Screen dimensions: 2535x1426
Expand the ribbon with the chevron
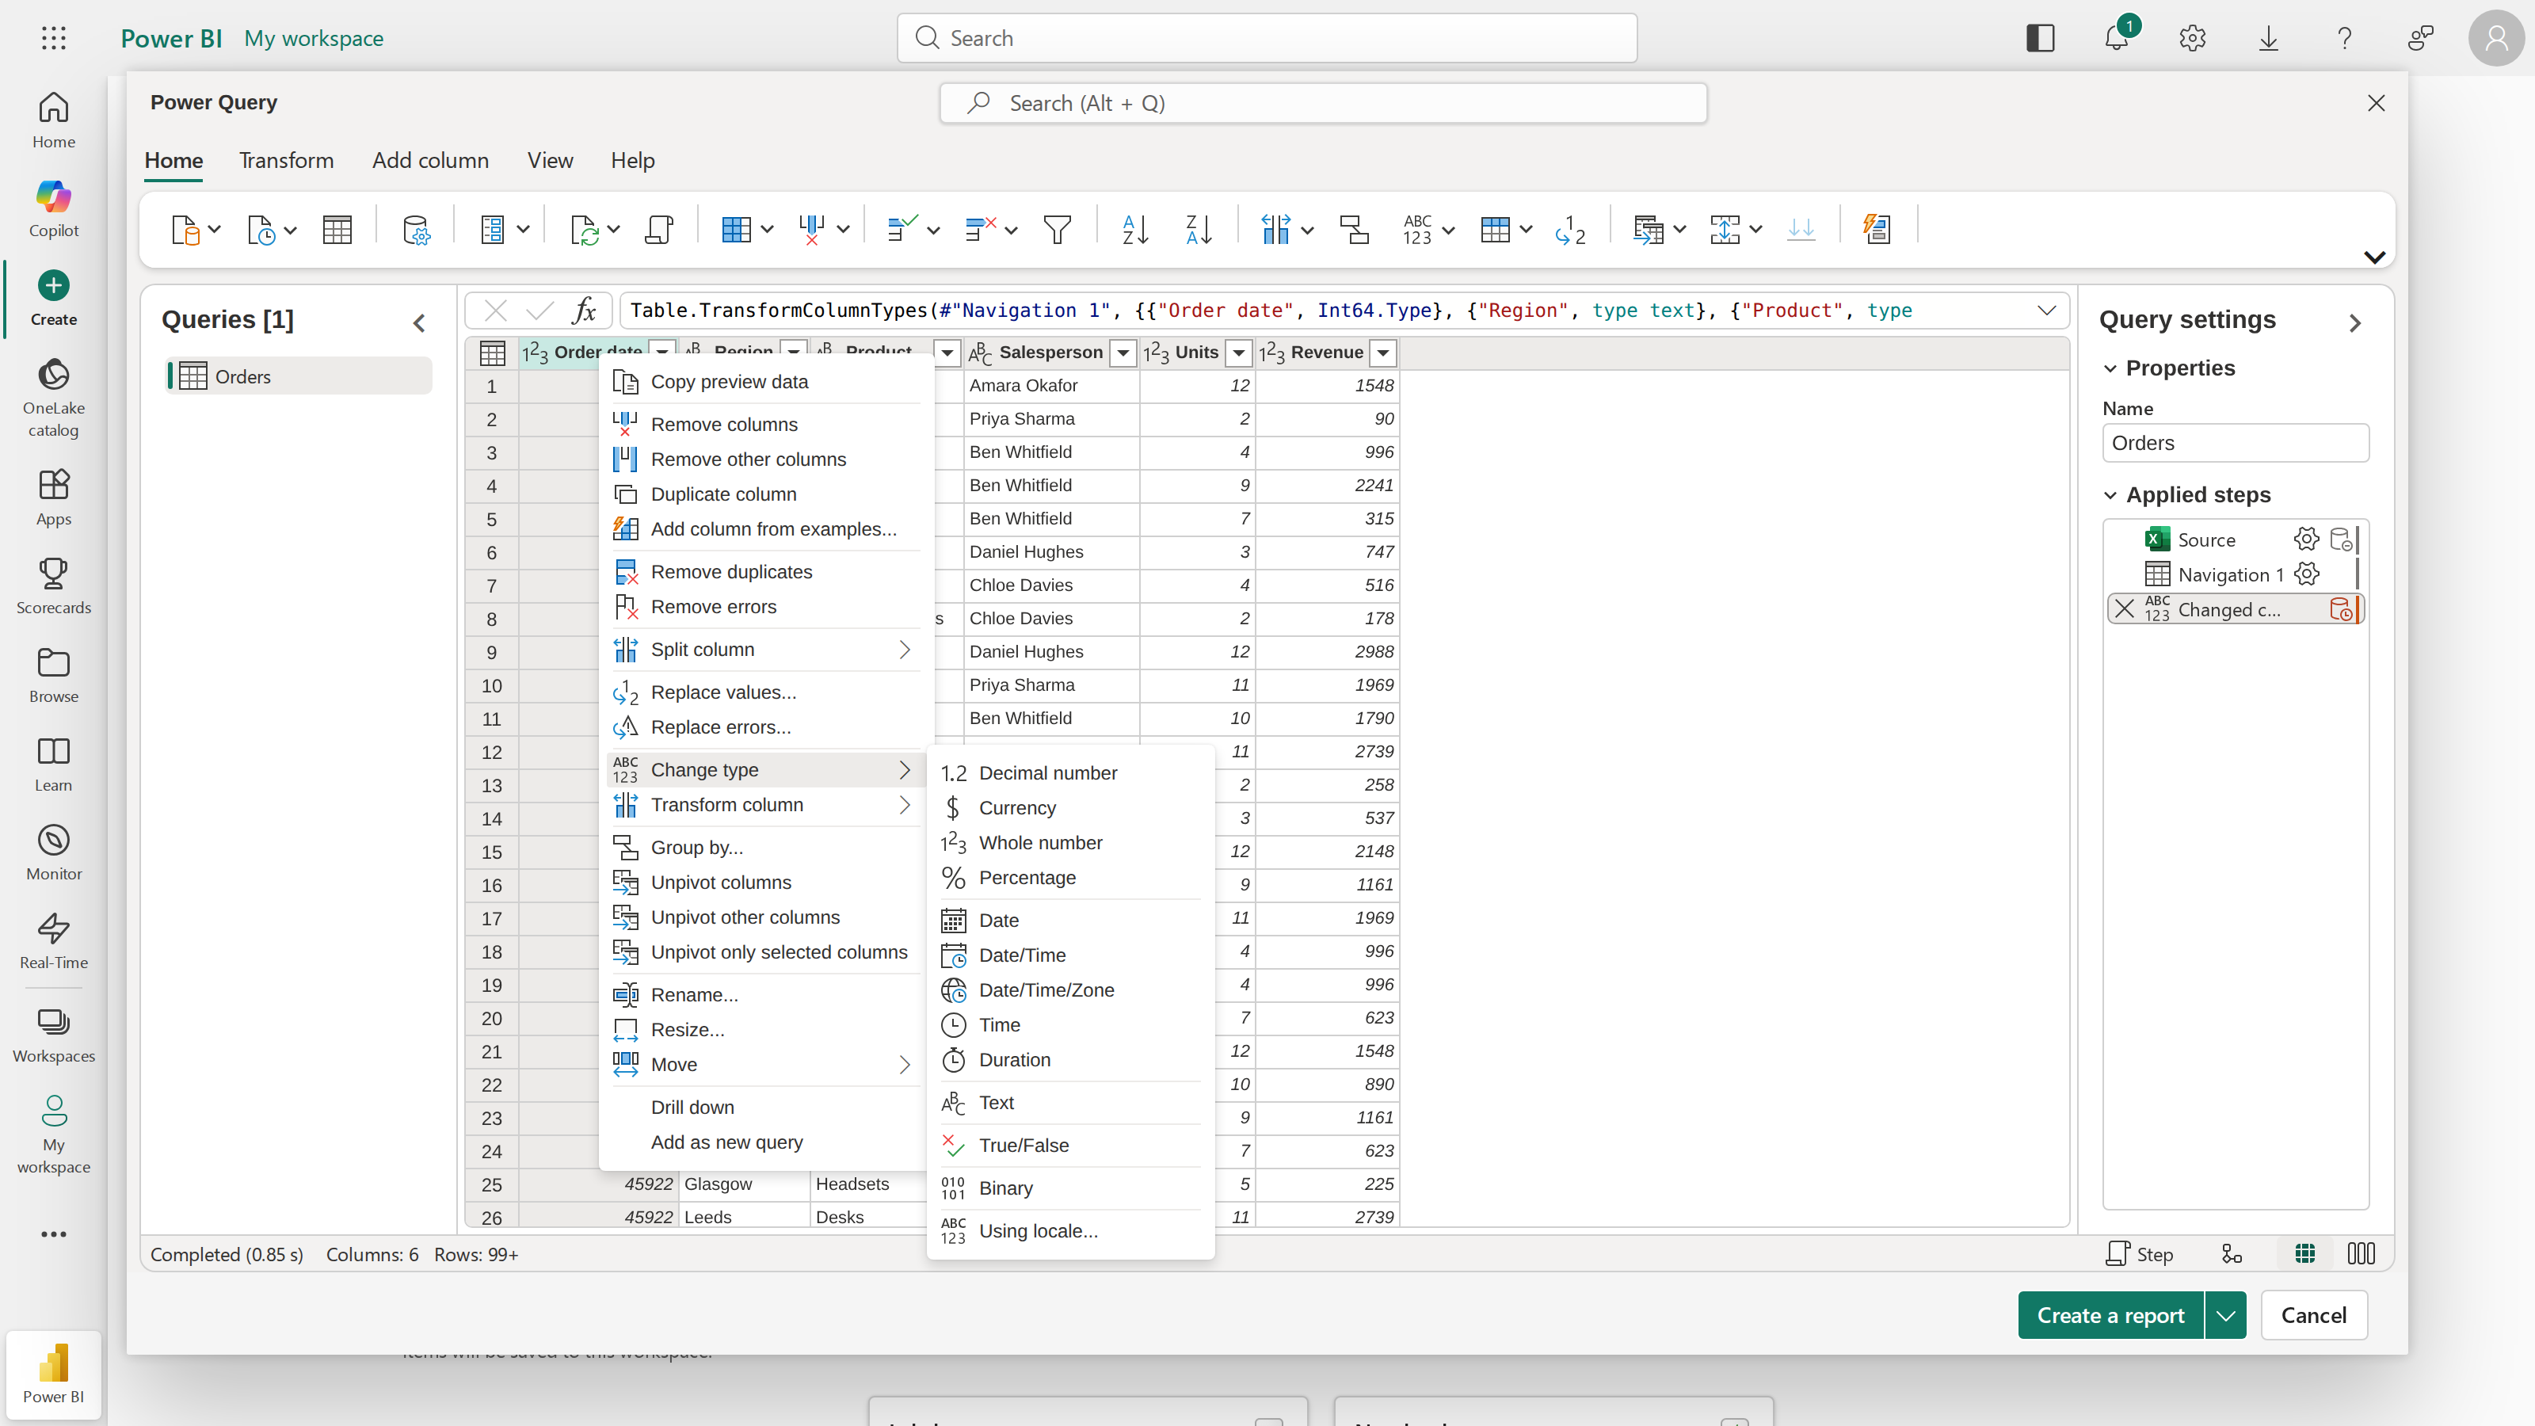(x=2373, y=257)
